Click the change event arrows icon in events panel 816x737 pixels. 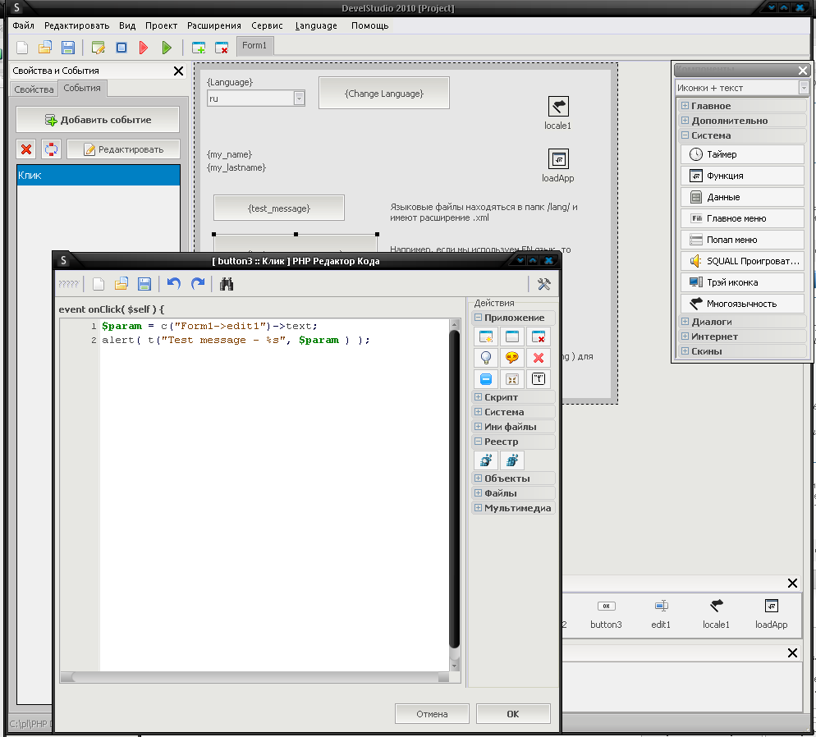(x=51, y=150)
